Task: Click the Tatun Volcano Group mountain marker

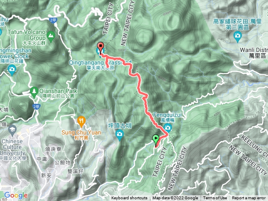Action: 51,36
